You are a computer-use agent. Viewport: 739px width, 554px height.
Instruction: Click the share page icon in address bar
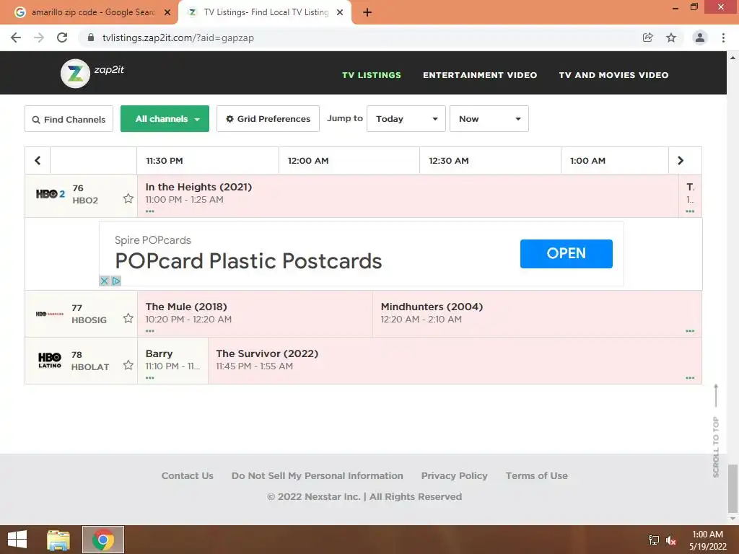(x=647, y=38)
